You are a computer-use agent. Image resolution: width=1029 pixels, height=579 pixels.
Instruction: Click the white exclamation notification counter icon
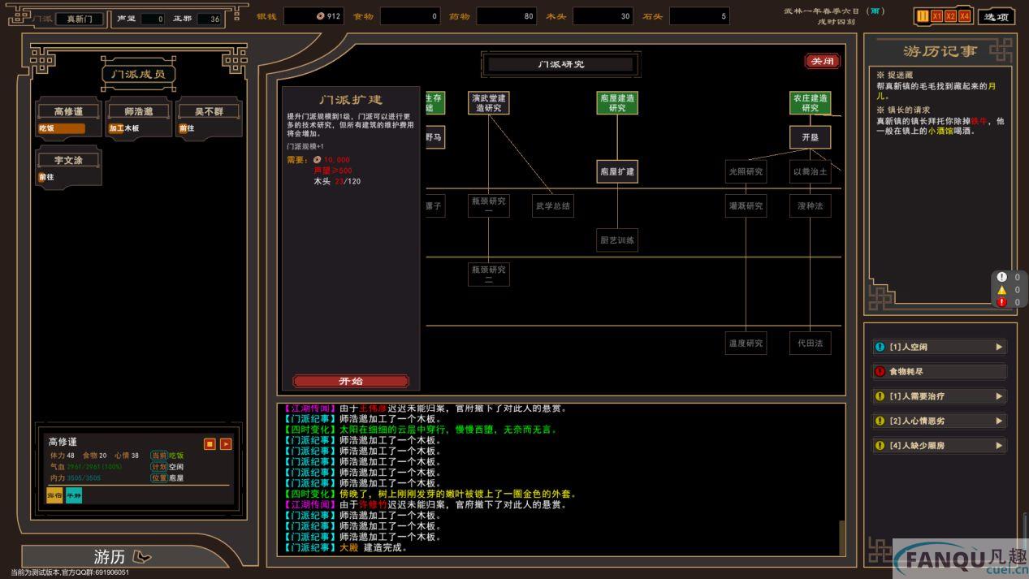(x=1001, y=277)
